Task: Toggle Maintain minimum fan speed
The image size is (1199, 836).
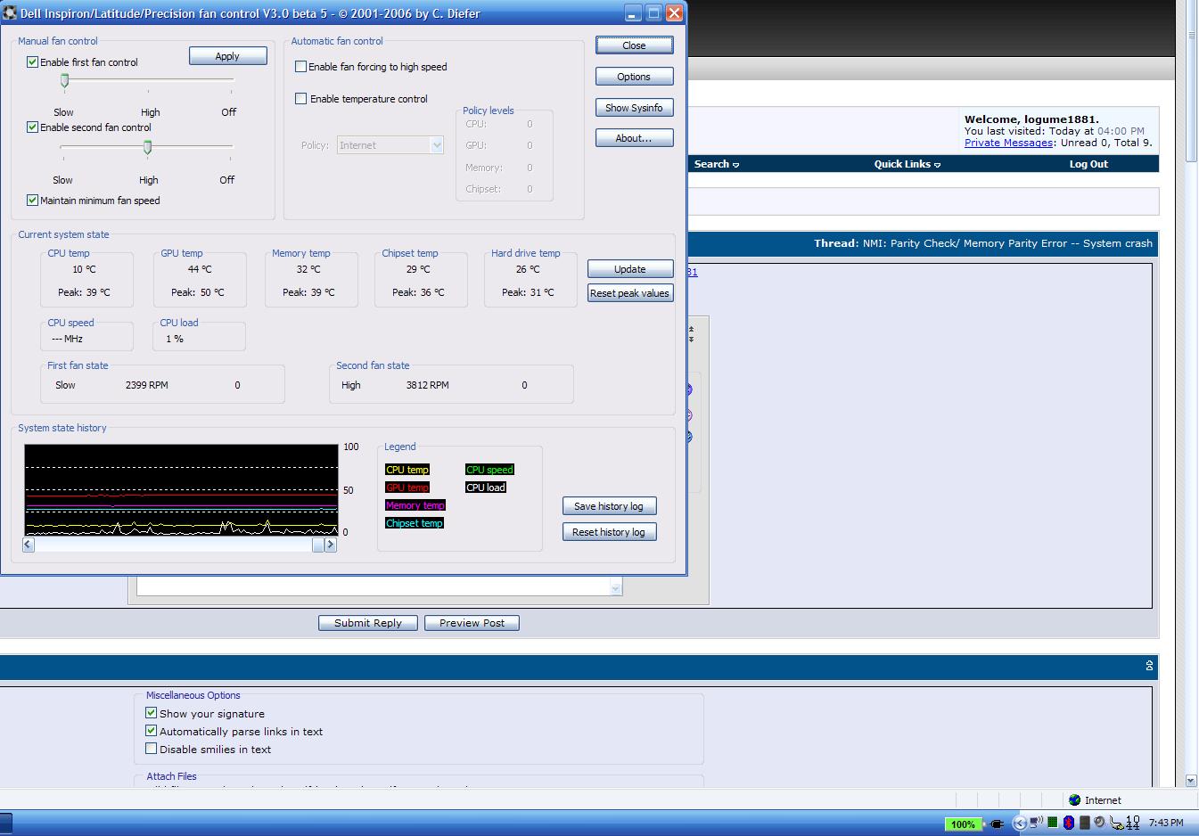Action: tap(32, 201)
